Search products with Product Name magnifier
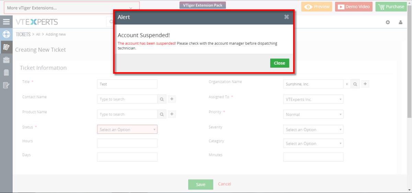The image size is (412, 193). coord(162,114)
